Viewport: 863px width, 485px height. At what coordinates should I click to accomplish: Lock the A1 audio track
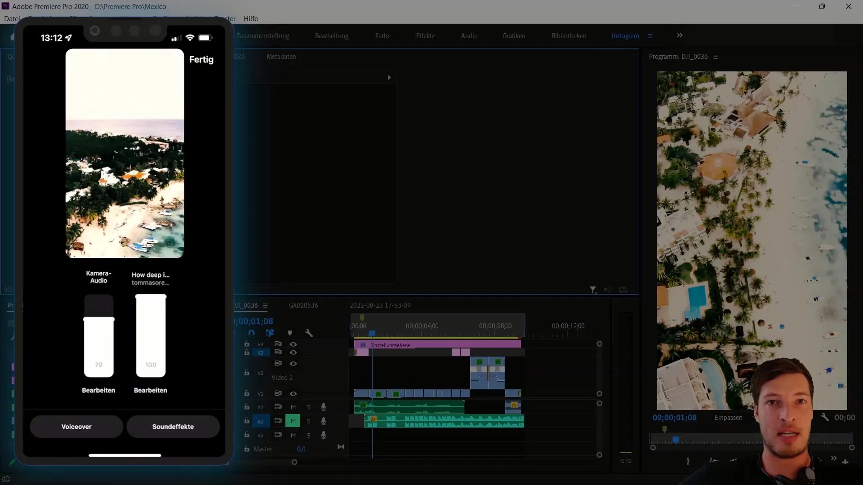point(247,407)
